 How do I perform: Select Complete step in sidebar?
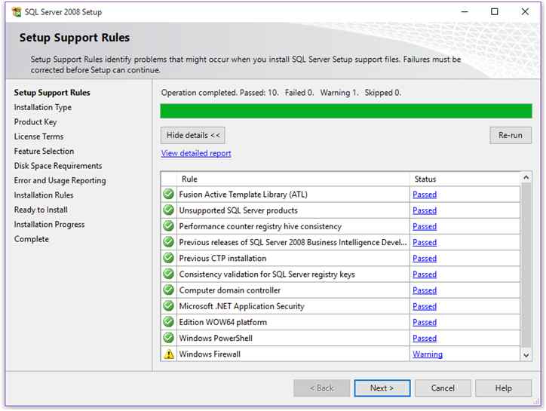point(32,239)
